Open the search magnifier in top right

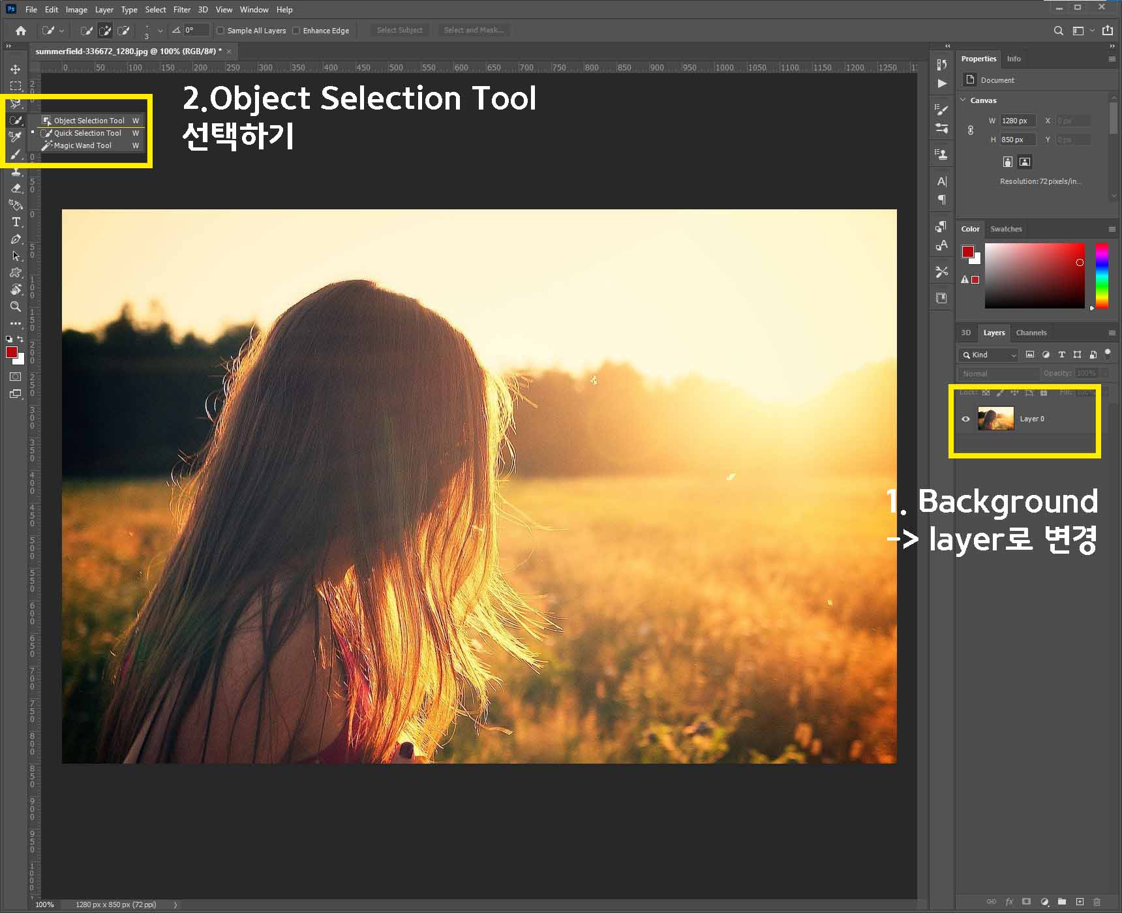[x=1058, y=31]
